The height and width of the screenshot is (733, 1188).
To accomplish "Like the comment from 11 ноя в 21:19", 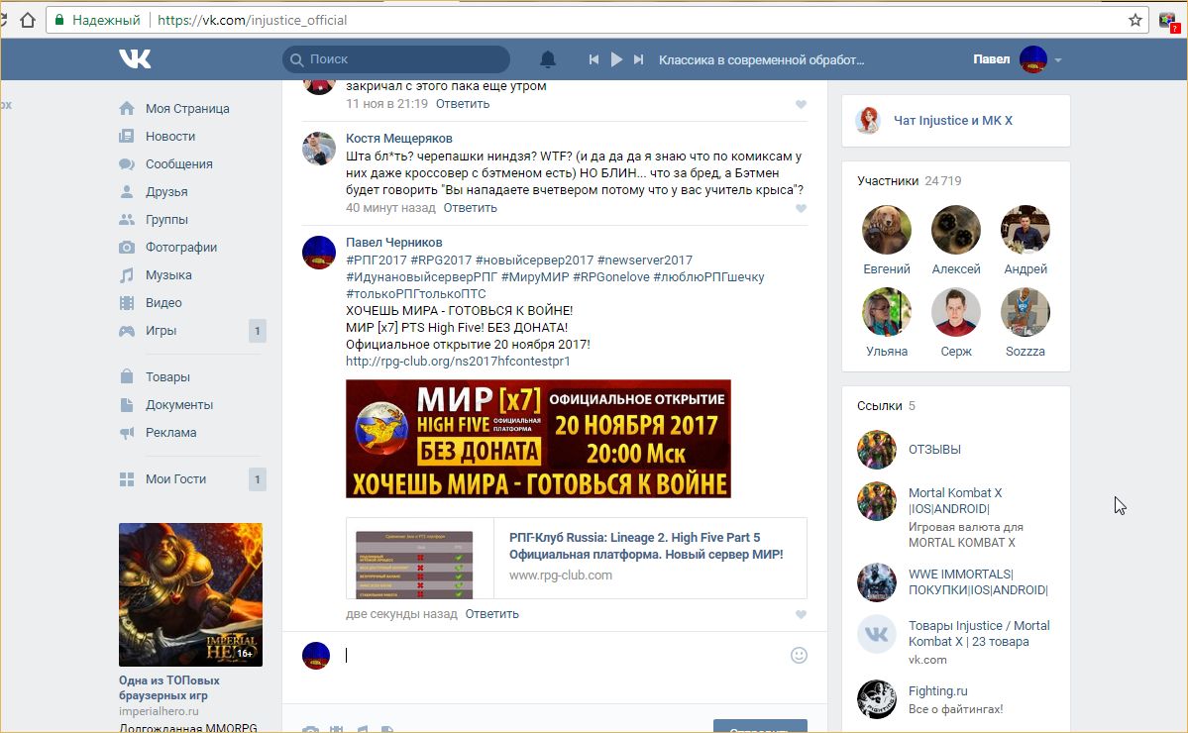I will pyautogui.click(x=801, y=104).
